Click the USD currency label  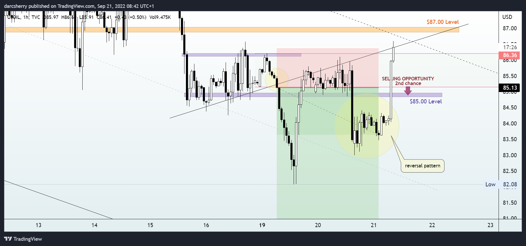pos(507,17)
